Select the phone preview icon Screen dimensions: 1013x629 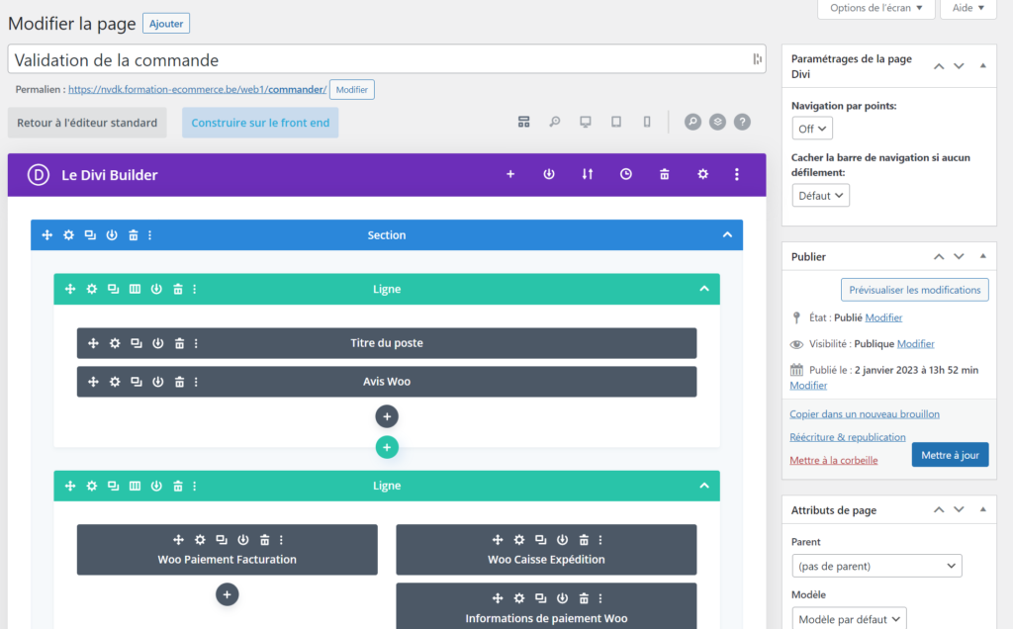coord(647,122)
